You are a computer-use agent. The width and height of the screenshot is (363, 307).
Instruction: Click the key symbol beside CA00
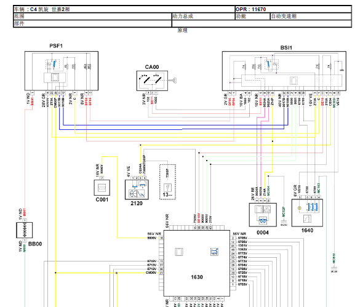point(173,81)
